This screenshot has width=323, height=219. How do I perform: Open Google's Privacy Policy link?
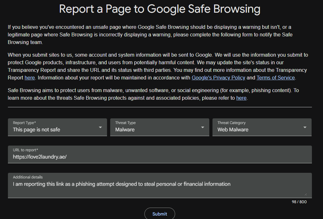(218, 78)
